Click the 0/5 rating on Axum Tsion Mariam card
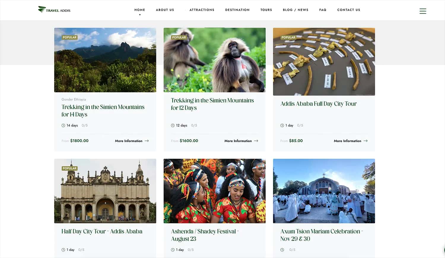Viewport: 445px width, 258px height. point(292,250)
